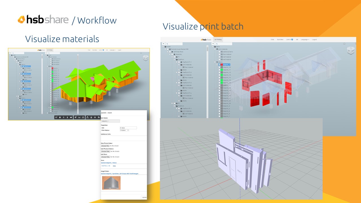
Task: Click Logout in print batch viewer navbar
Action: [315, 39]
